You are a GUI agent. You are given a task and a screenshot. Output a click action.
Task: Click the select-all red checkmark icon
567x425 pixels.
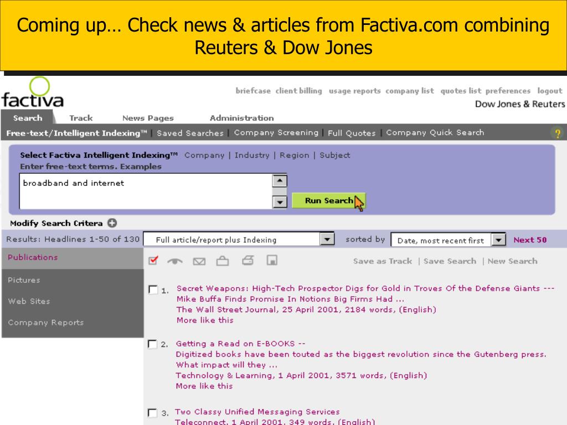point(153,260)
